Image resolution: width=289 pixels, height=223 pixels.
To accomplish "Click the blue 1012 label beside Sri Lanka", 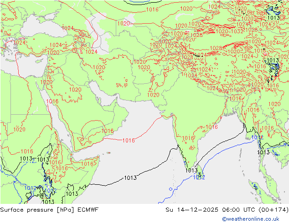I will click(199, 177).
